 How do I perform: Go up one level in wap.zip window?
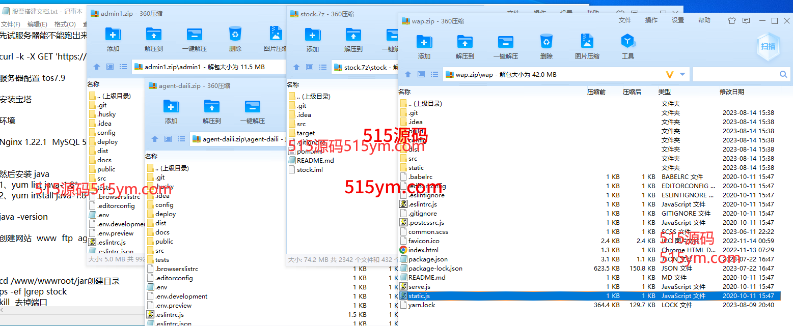[407, 75]
